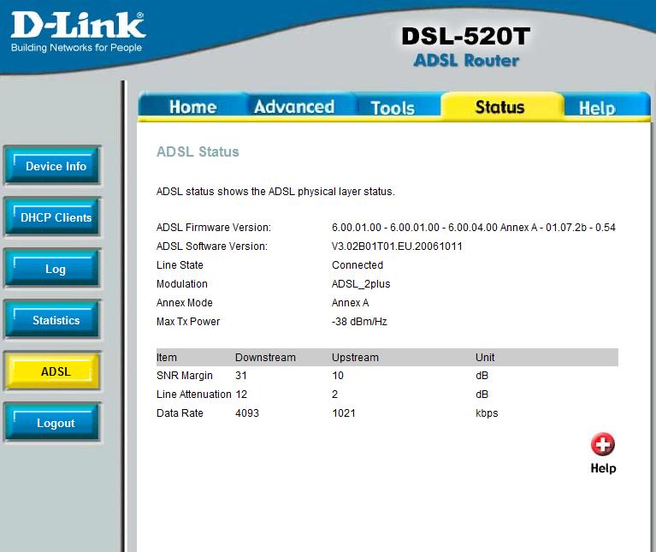Click Max Tx Power value -38 dBm/Hz
Screen dimensions: 656x552
(359, 322)
